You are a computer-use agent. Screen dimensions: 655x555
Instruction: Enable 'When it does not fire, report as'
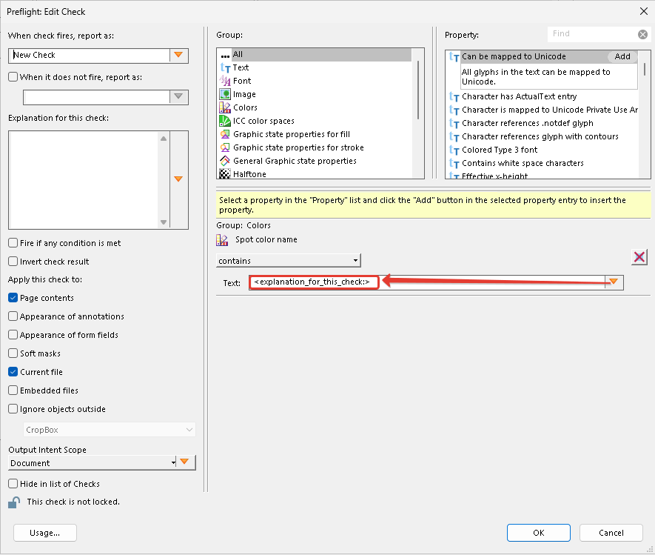tap(13, 77)
